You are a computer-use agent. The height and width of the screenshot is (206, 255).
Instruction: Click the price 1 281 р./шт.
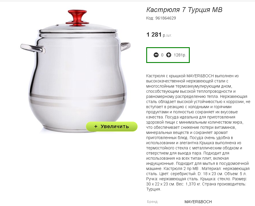point(159,35)
